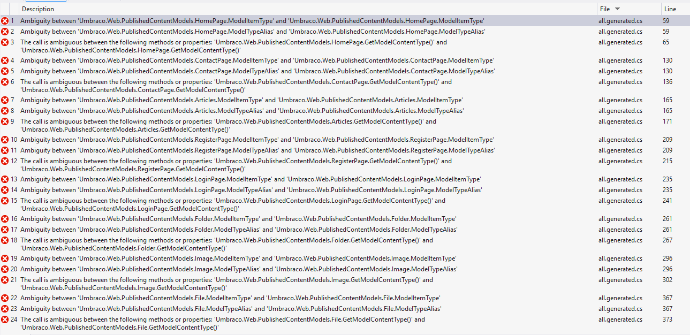This screenshot has height=335, width=690.
Task: Click the error icon of row 13
Action: coord(5,179)
